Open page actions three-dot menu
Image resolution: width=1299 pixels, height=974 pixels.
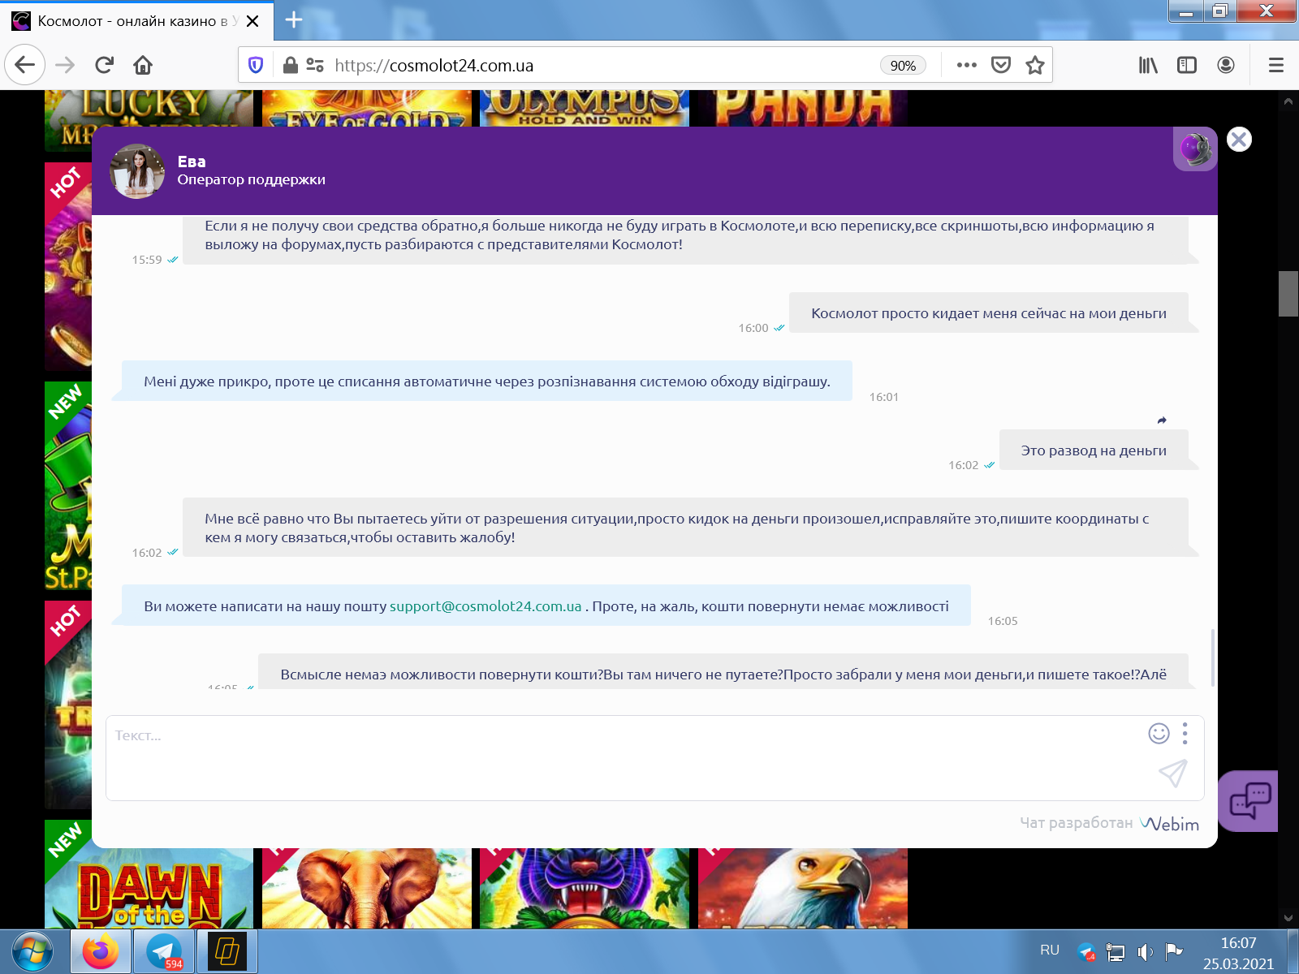tap(966, 65)
